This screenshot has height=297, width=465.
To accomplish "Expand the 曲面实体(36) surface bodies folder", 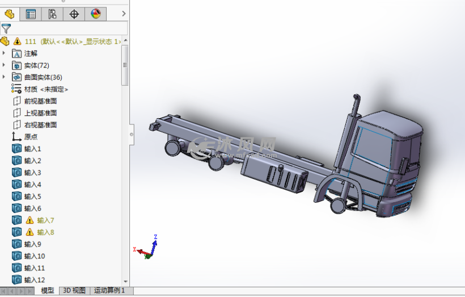I will click(x=4, y=77).
